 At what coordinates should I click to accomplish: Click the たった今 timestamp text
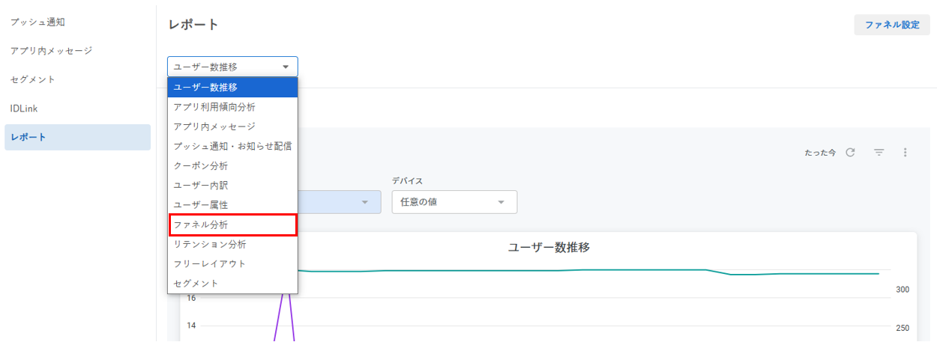tap(819, 153)
